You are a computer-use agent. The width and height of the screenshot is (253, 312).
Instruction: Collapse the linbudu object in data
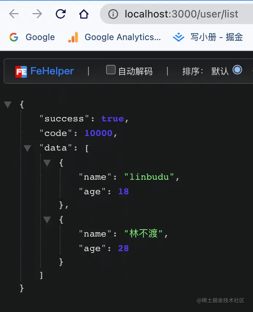point(47,163)
